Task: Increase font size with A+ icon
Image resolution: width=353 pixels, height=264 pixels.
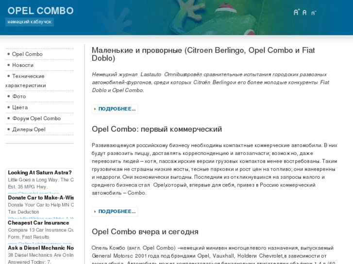Action: pyautogui.click(x=297, y=12)
